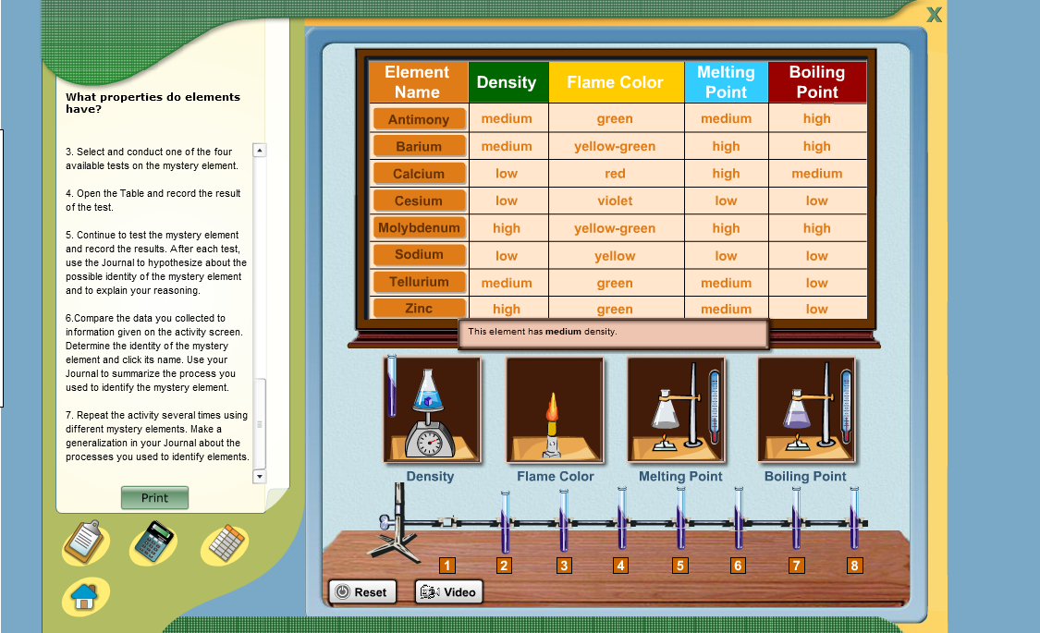Select Antimony in the element table
Viewport: 1040px width, 633px height.
[x=418, y=118]
